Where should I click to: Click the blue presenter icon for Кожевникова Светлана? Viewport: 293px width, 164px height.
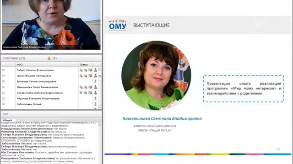pos(96,92)
